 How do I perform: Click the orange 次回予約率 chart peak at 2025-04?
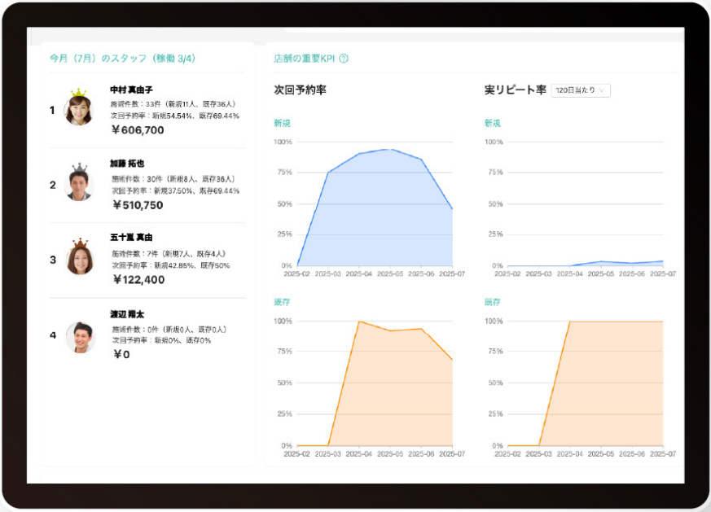[x=359, y=322]
